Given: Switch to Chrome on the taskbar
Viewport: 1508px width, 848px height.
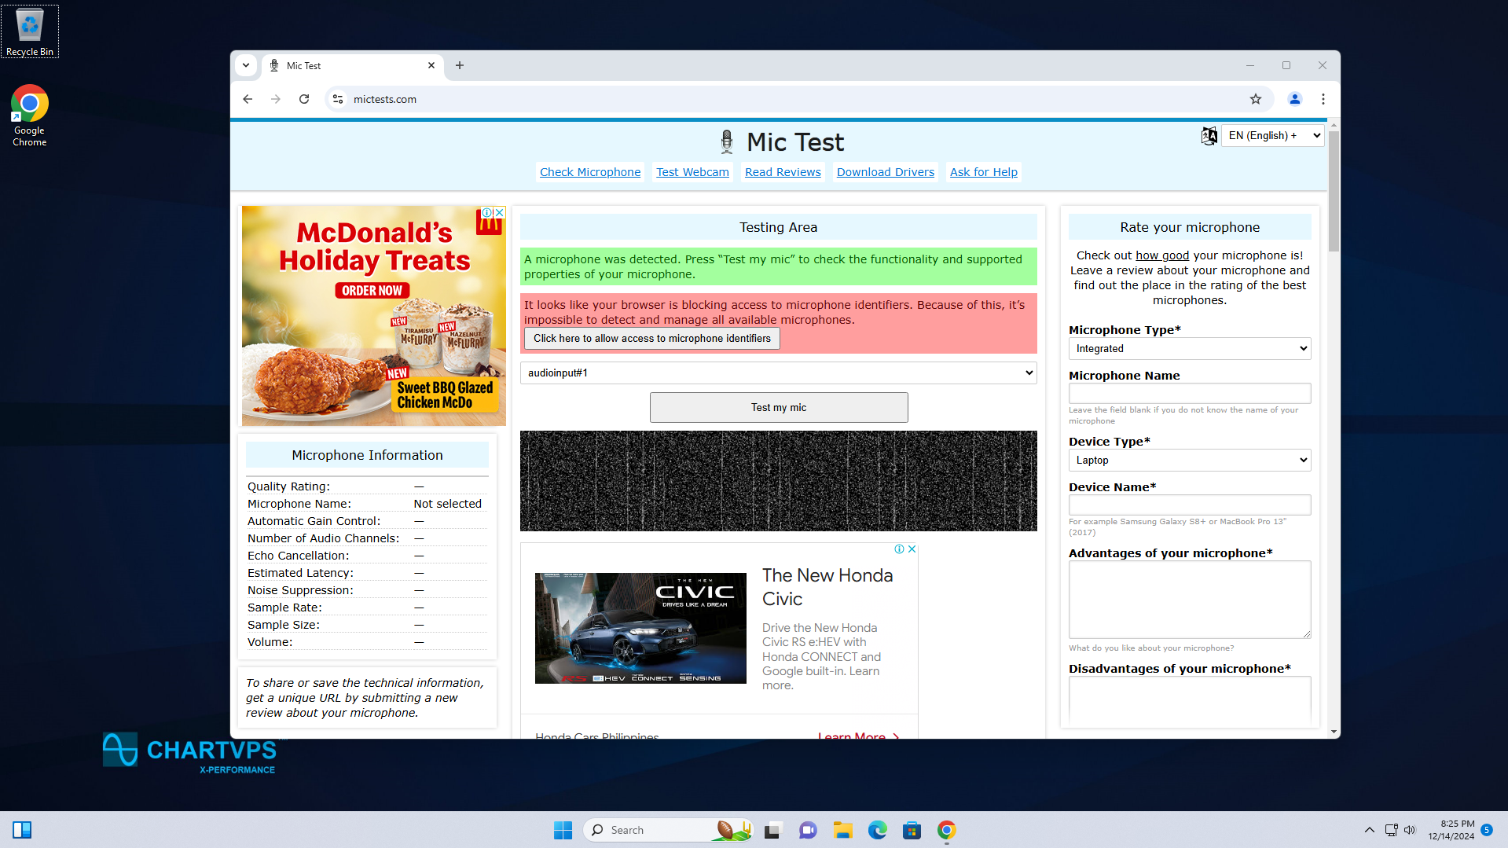Looking at the screenshot, I should 946,830.
